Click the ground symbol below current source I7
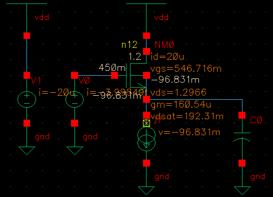The image size is (273, 197). [146, 191]
